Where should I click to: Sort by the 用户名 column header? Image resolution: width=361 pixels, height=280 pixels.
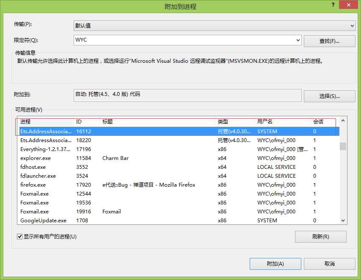coord(283,122)
